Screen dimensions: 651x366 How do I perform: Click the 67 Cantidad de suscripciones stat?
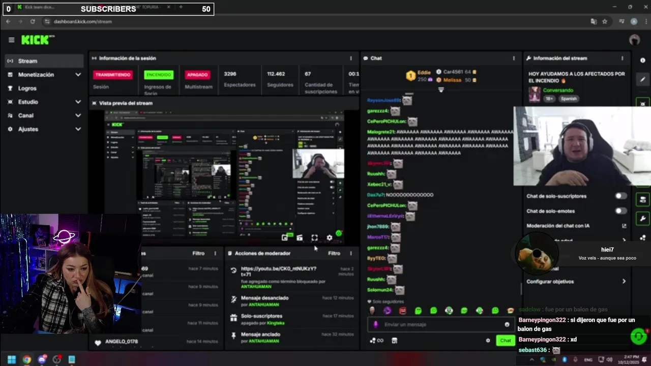(321, 82)
